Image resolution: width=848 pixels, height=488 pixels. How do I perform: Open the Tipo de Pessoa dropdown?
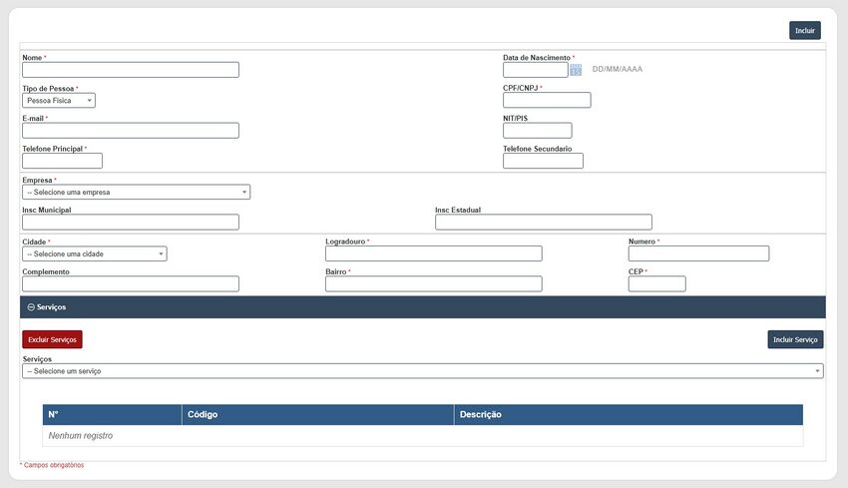click(x=59, y=101)
